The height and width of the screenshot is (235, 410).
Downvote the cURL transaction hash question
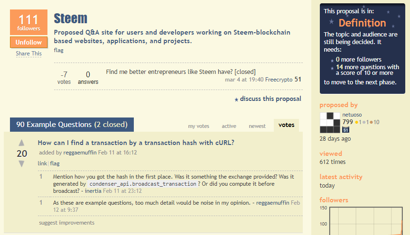(21, 164)
